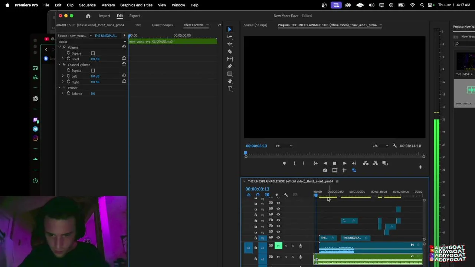Viewport: 475px width, 267px height.
Task: Select the Hand tool
Action: (230, 81)
